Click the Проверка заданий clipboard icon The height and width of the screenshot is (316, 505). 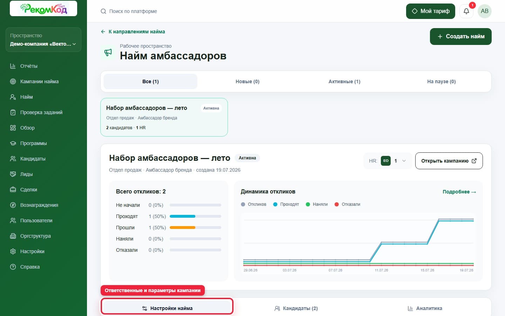[13, 112]
